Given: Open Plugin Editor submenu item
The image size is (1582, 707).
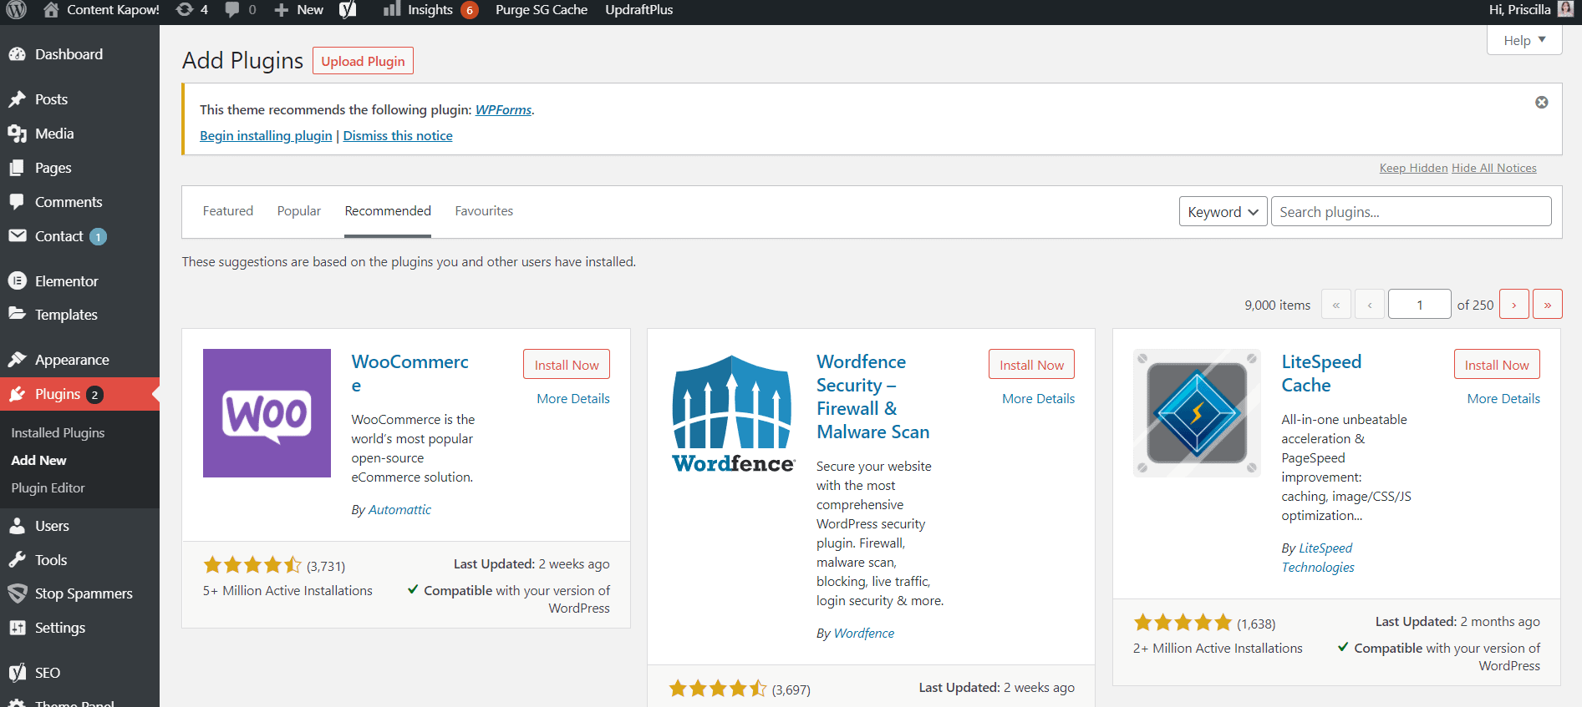Looking at the screenshot, I should [48, 487].
